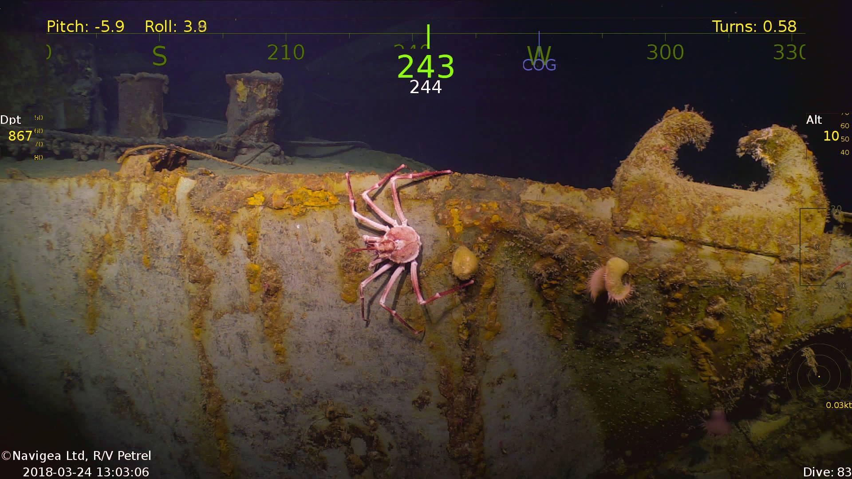Click the S south compass marker
The height and width of the screenshot is (479, 852).
159,56
